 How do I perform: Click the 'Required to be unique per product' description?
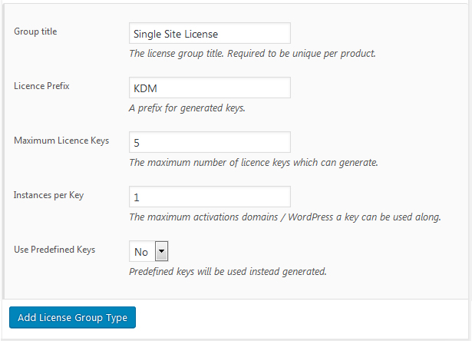pyautogui.click(x=302, y=54)
